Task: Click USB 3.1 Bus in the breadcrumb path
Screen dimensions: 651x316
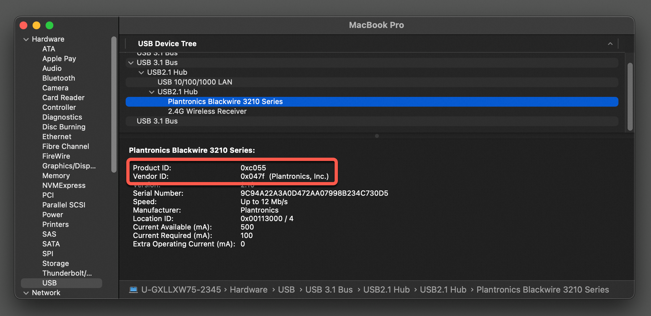Action: 329,289
